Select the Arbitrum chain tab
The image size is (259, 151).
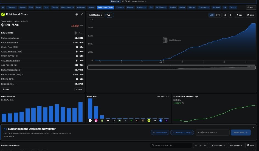point(81,7)
